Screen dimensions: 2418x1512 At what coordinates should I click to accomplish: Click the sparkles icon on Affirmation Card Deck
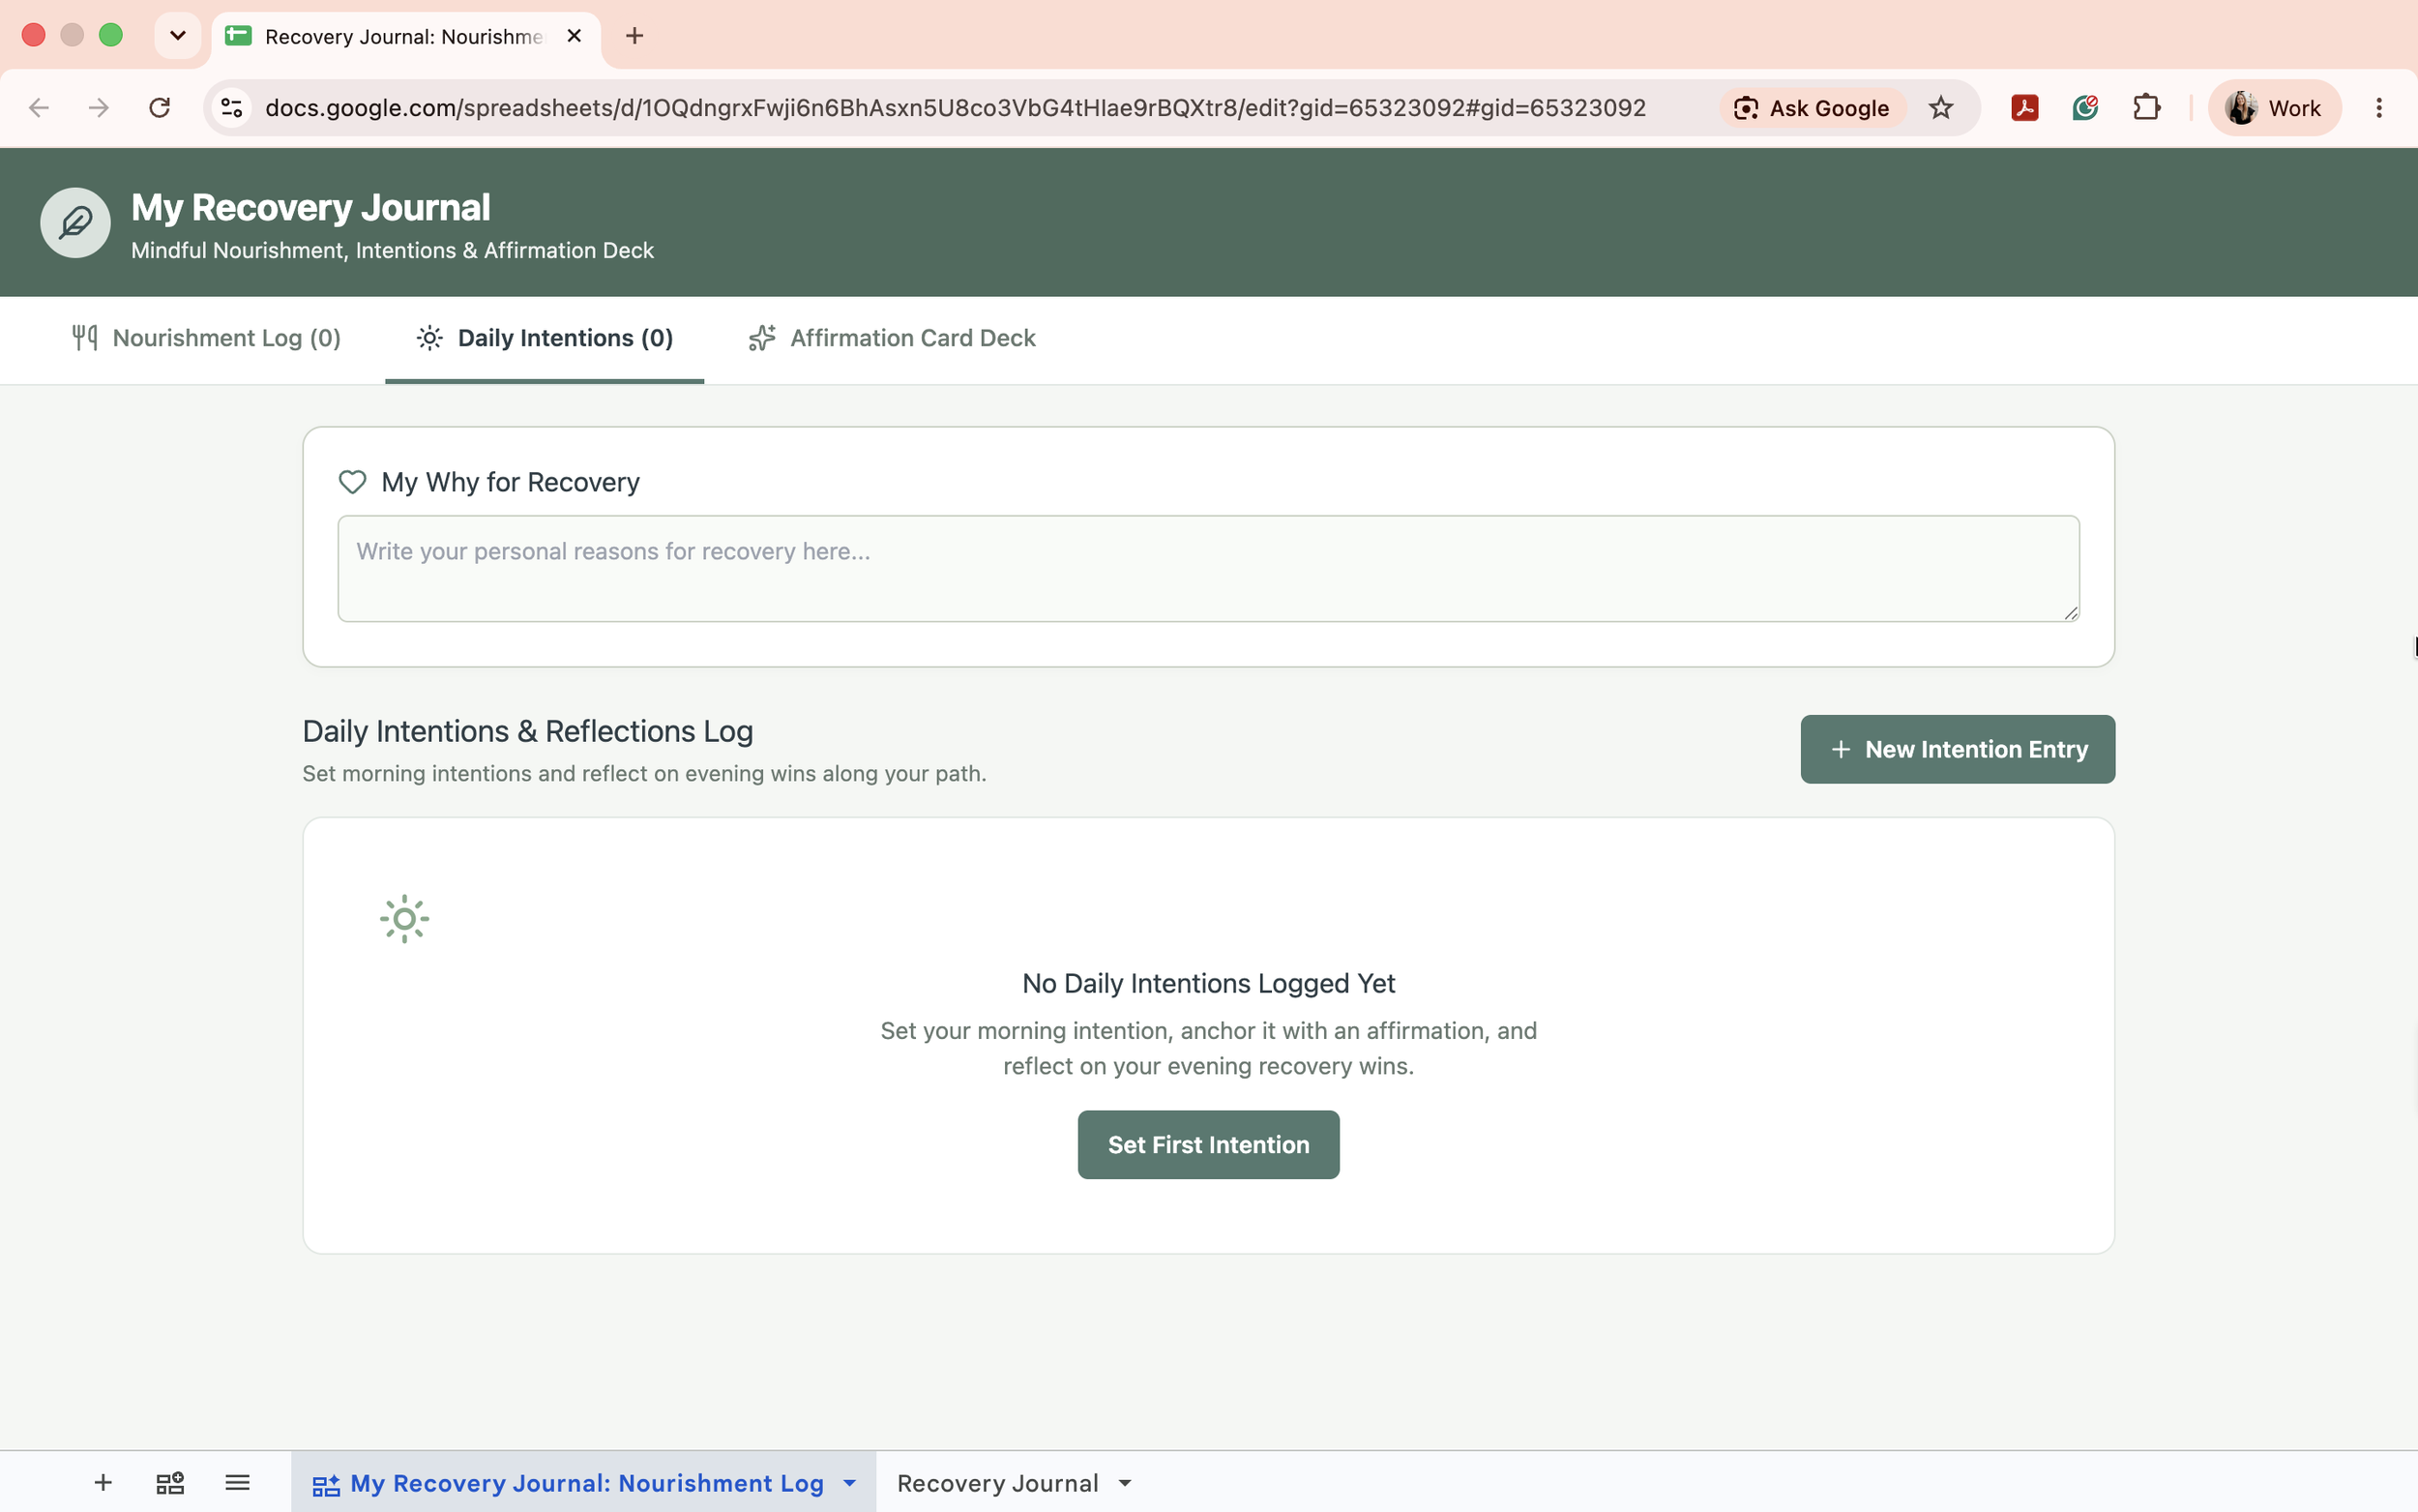tap(763, 338)
